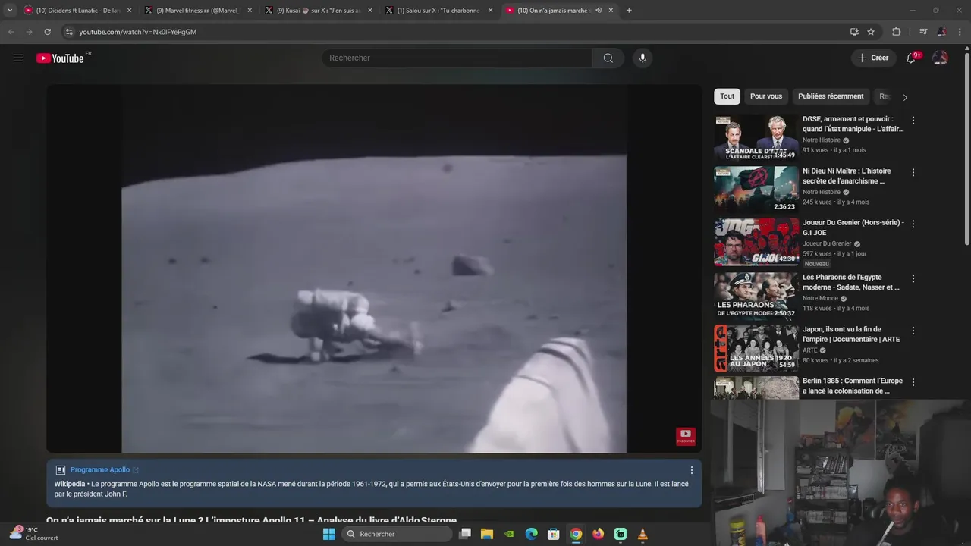Click the taskbar Rechercher search box
Viewport: 971px width, 546px height.
397,534
